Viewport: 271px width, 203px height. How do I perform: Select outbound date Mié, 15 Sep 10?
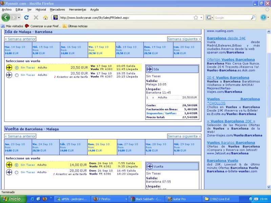tap(46, 50)
